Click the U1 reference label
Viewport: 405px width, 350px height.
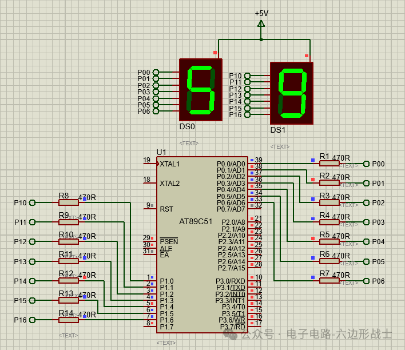tap(161, 152)
